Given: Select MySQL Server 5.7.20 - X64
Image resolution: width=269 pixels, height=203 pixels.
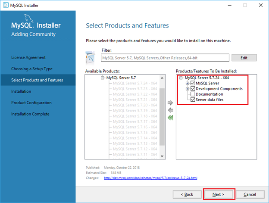Looking at the screenshot, I should [x=135, y=105].
